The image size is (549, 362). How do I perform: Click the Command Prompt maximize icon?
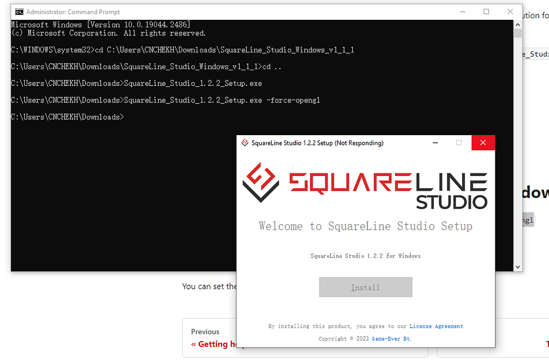coord(486,11)
